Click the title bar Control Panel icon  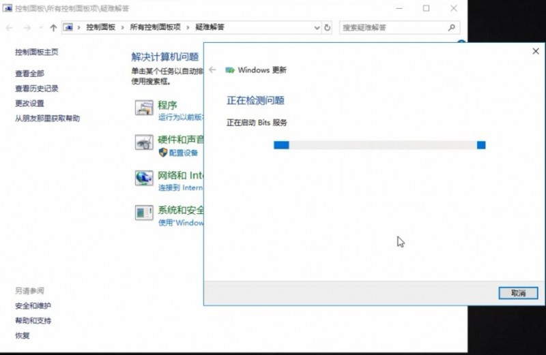pos(8,8)
